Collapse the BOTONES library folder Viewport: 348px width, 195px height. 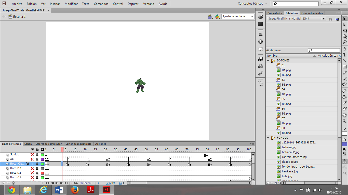[x=268, y=61]
